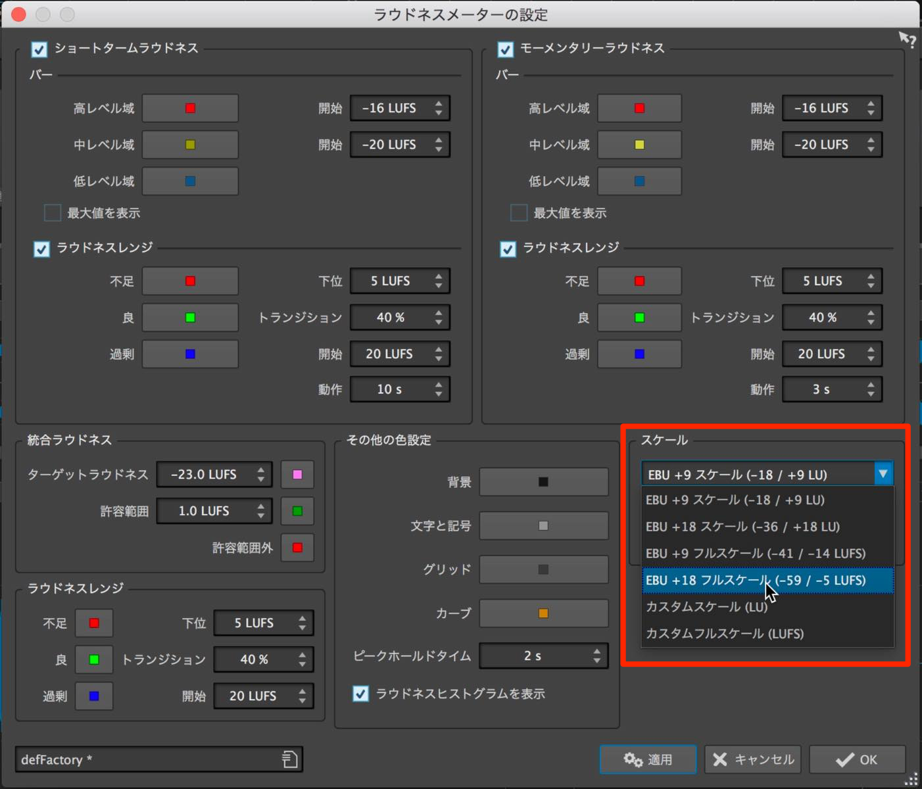This screenshot has height=789, width=922.
Task: Adjust momentary range 開始 20 LUFS stepper
Action: pyautogui.click(x=871, y=354)
